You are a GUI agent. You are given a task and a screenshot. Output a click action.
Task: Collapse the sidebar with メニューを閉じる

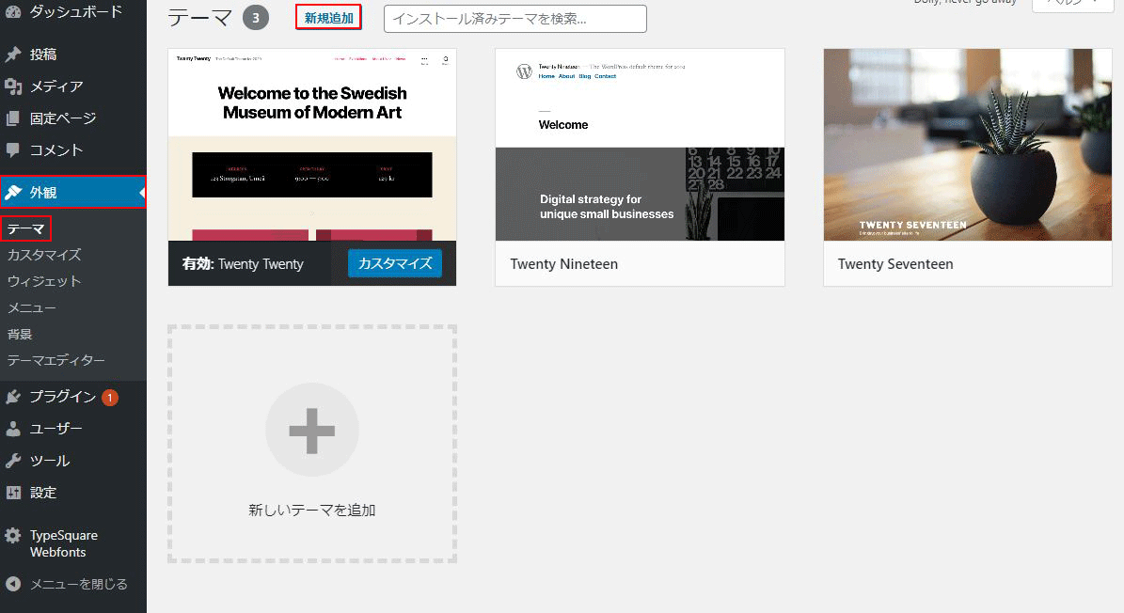click(x=66, y=584)
